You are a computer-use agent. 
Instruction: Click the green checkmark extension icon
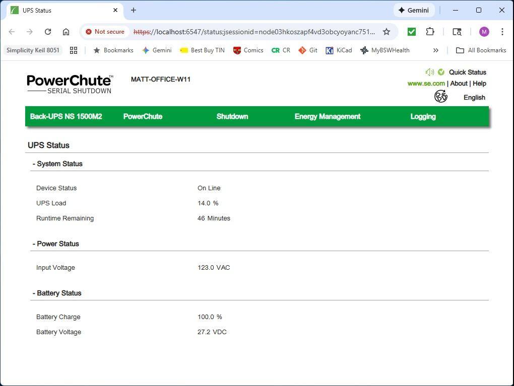pos(412,32)
